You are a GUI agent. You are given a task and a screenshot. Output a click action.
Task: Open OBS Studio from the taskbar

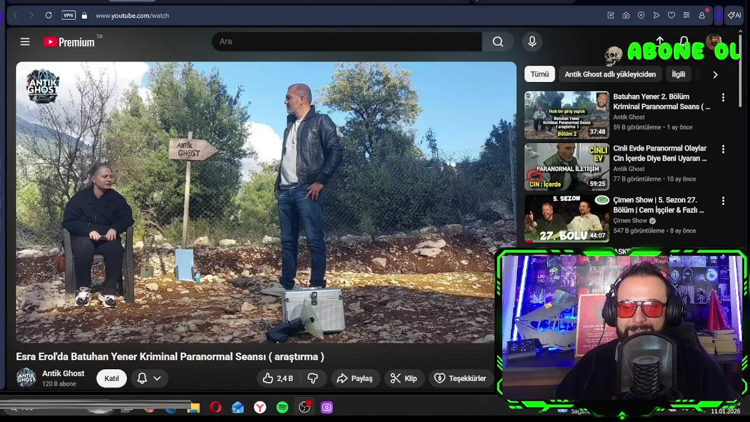coord(305,407)
